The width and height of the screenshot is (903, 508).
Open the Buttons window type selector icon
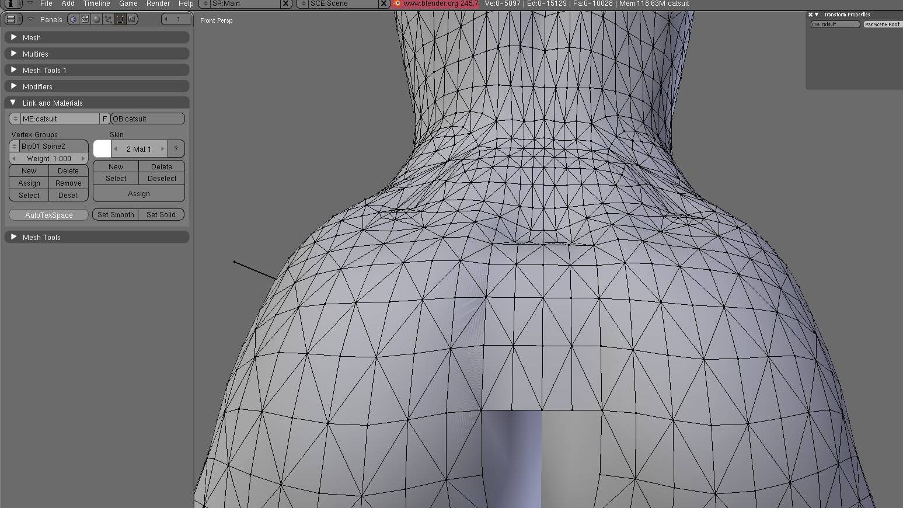(x=13, y=19)
